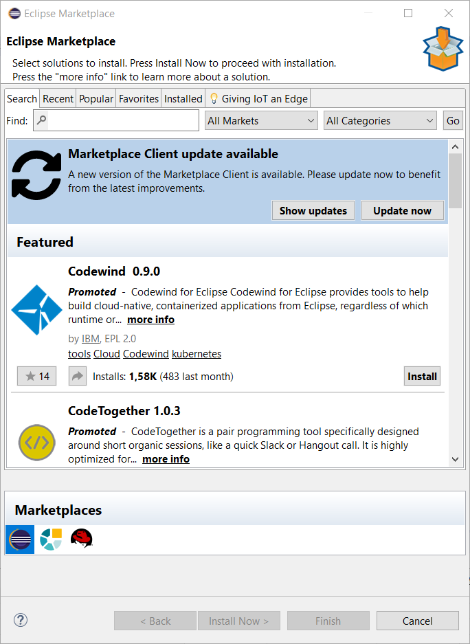Open help via the question mark icon
The image size is (470, 644).
tap(21, 621)
